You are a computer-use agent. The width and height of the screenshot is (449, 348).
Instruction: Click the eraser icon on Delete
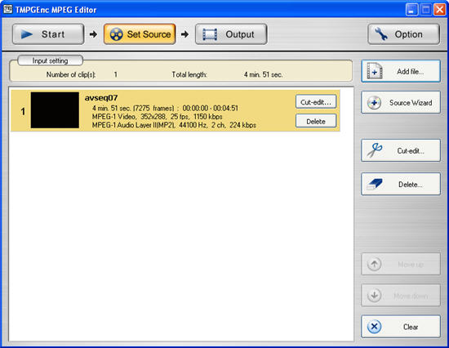coord(375,184)
